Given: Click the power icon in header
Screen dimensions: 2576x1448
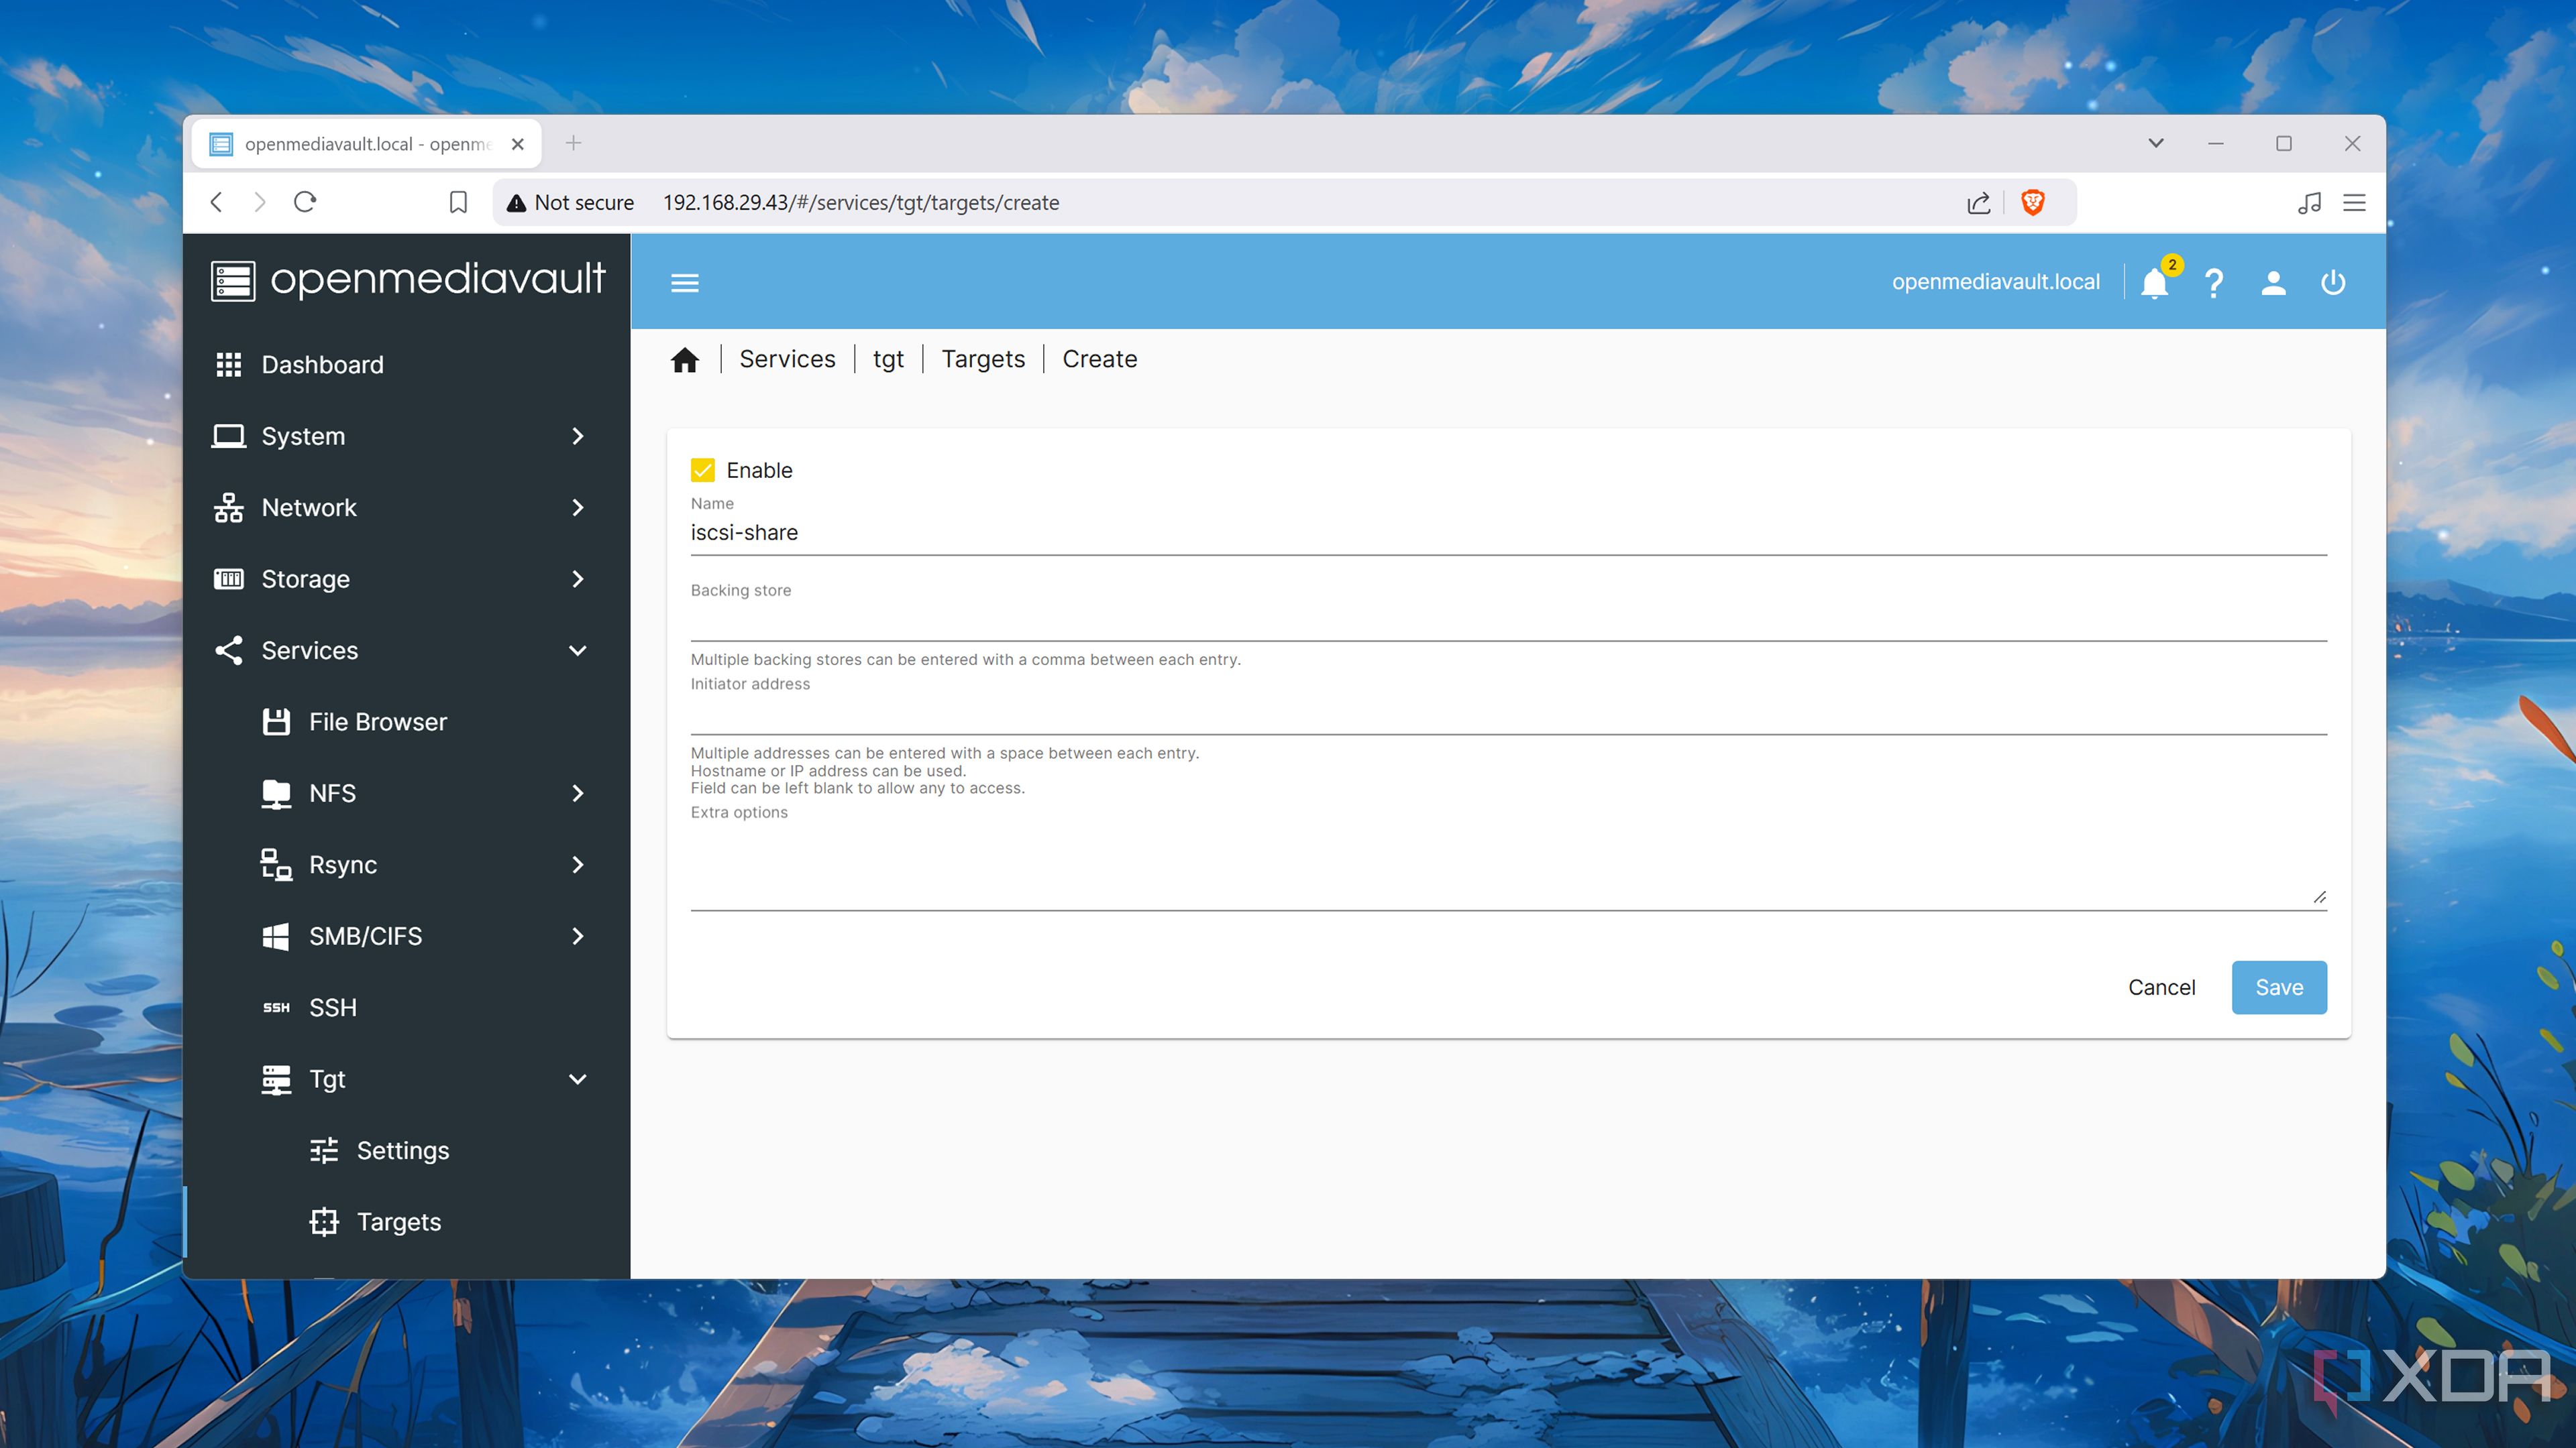Looking at the screenshot, I should (x=2332, y=284).
